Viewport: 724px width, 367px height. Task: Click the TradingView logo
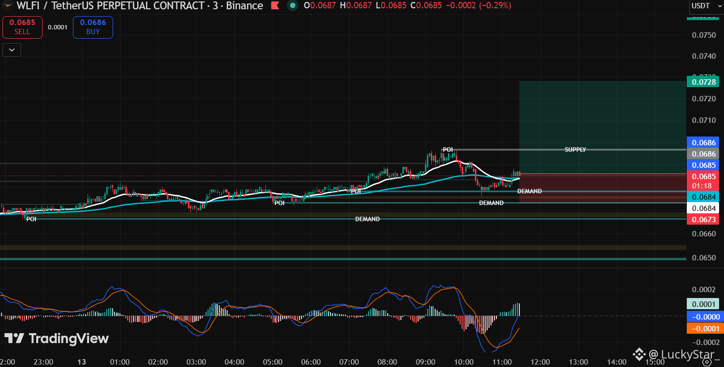[x=56, y=338]
